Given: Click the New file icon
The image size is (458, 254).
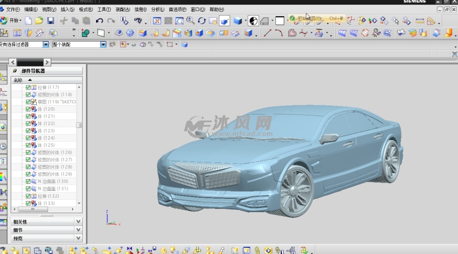Looking at the screenshot, I should pyautogui.click(x=28, y=21).
